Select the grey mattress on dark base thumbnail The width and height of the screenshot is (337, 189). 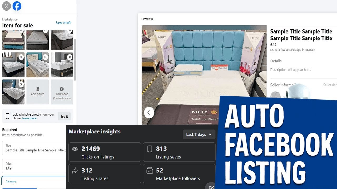click(38, 40)
